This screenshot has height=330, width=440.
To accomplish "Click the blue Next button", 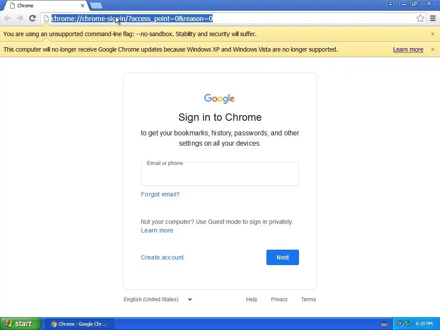I will click(x=283, y=257).
